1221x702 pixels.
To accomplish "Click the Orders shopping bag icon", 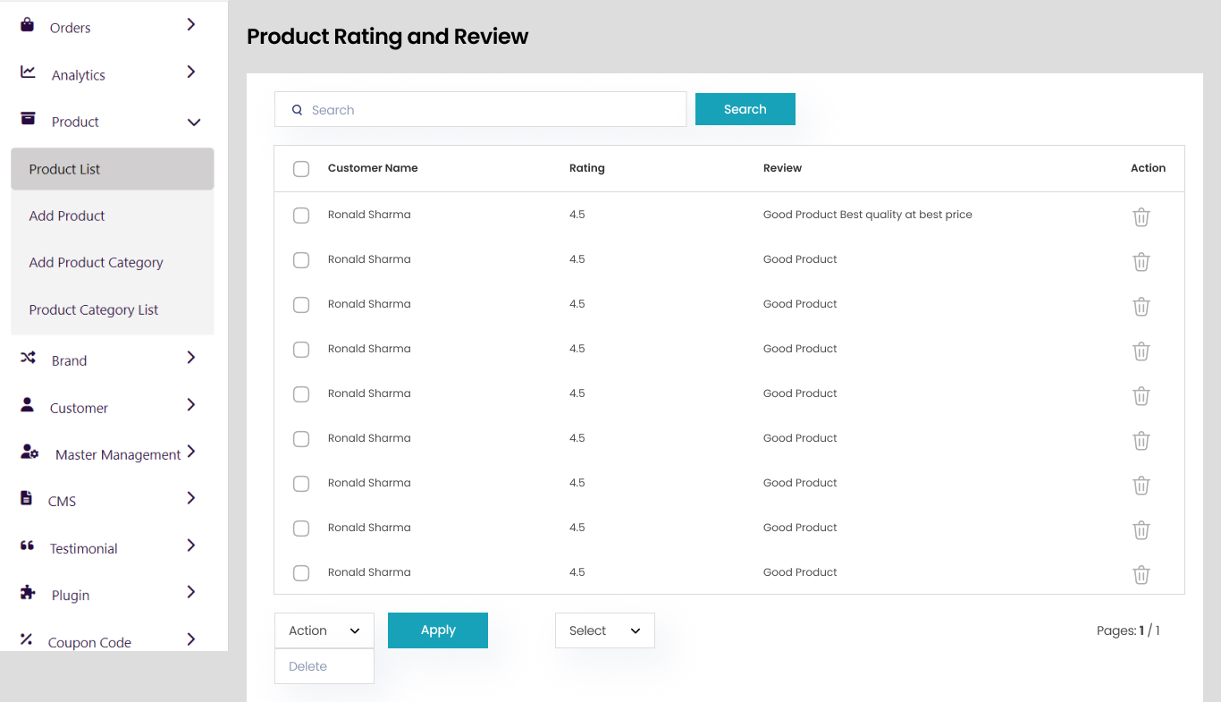I will (28, 25).
